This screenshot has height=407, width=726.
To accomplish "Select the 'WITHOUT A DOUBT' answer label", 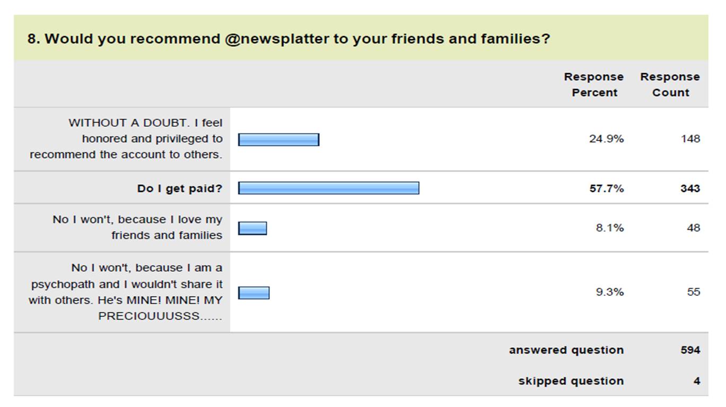I will pyautogui.click(x=126, y=139).
